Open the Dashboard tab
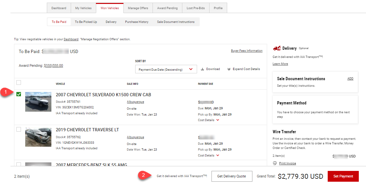The image size is (366, 184). (x=59, y=8)
